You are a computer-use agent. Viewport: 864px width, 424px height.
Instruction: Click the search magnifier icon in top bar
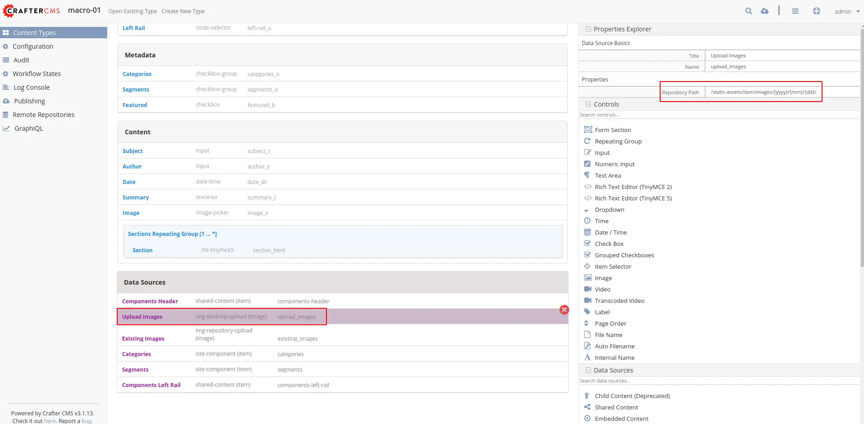pyautogui.click(x=748, y=11)
